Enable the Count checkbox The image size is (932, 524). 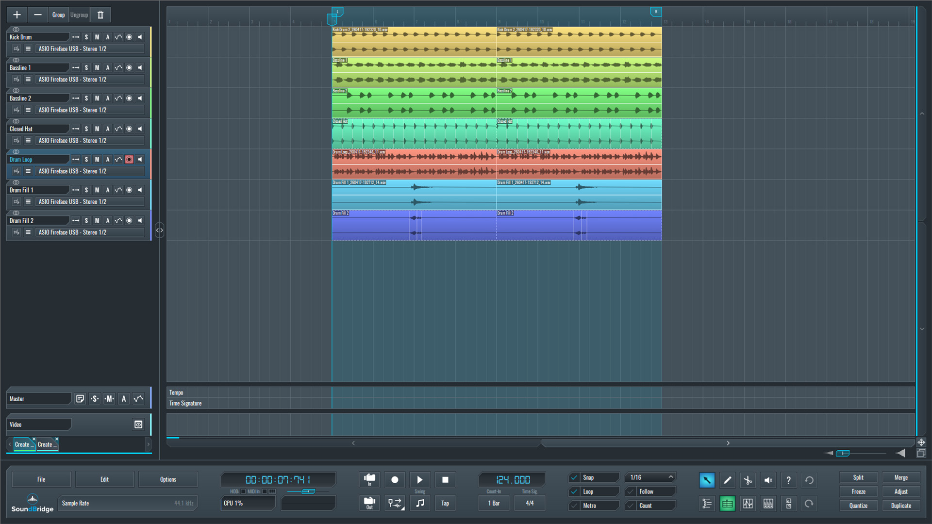pyautogui.click(x=631, y=506)
